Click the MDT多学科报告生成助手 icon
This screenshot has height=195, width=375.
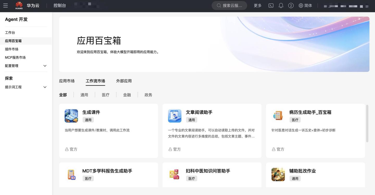click(71, 174)
